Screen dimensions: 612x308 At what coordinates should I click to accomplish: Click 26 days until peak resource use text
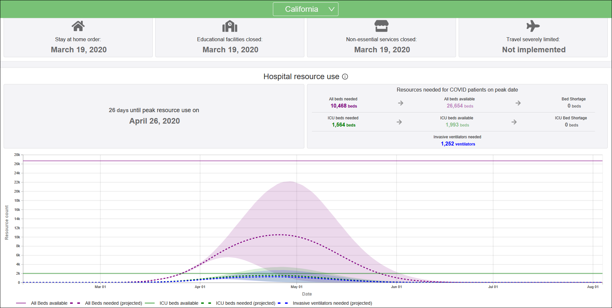click(x=154, y=110)
